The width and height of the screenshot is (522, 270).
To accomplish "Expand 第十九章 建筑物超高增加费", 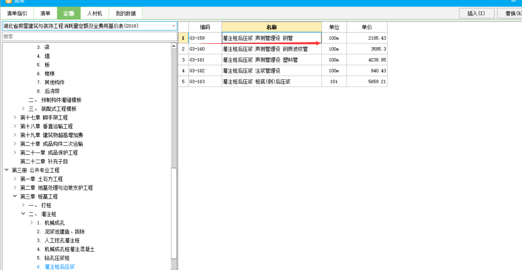I will 15,135.
